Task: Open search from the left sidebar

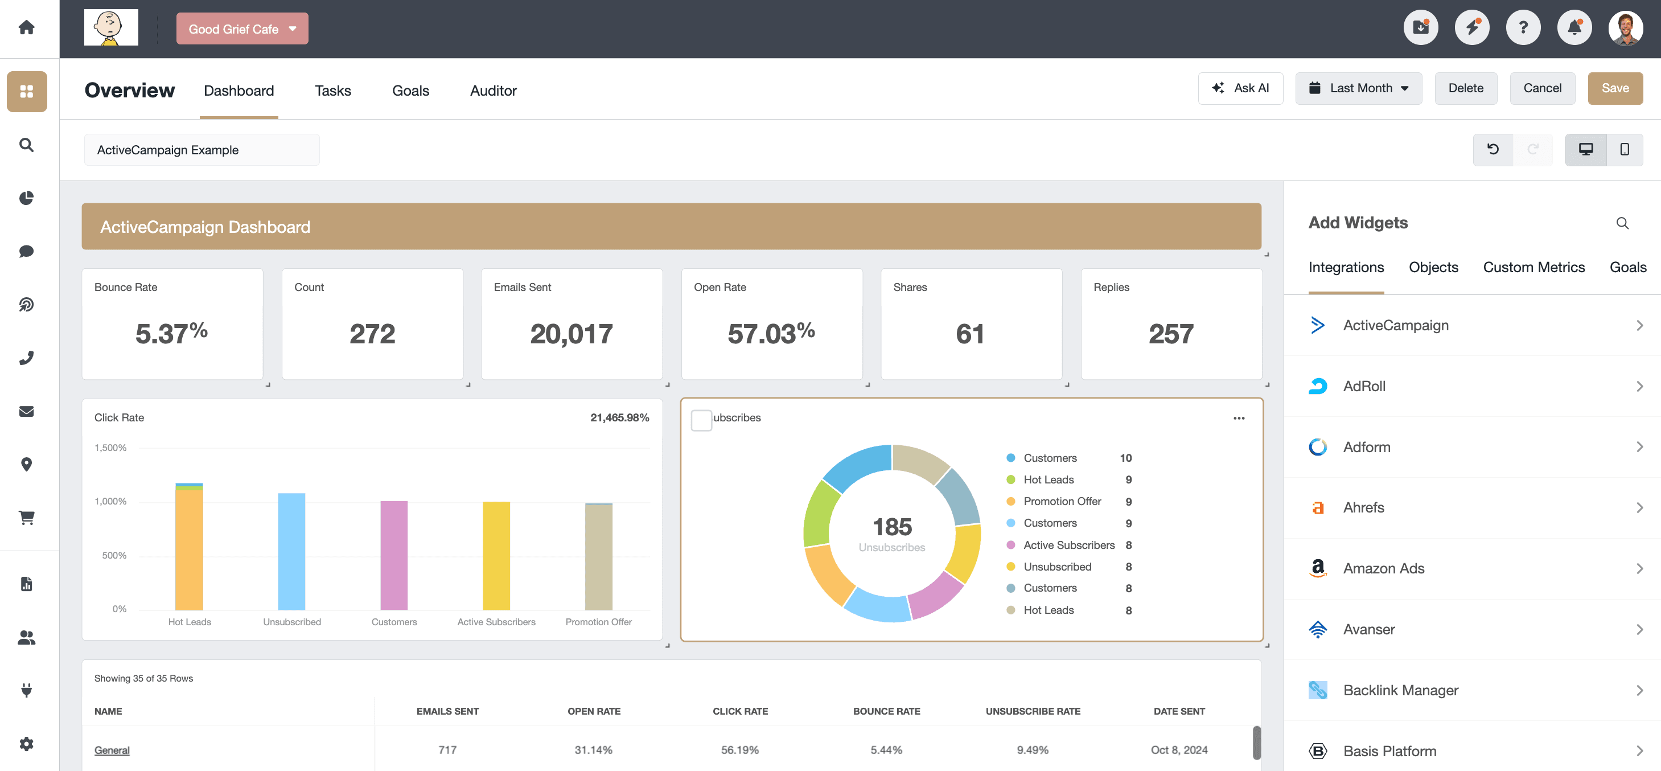Action: [x=26, y=145]
